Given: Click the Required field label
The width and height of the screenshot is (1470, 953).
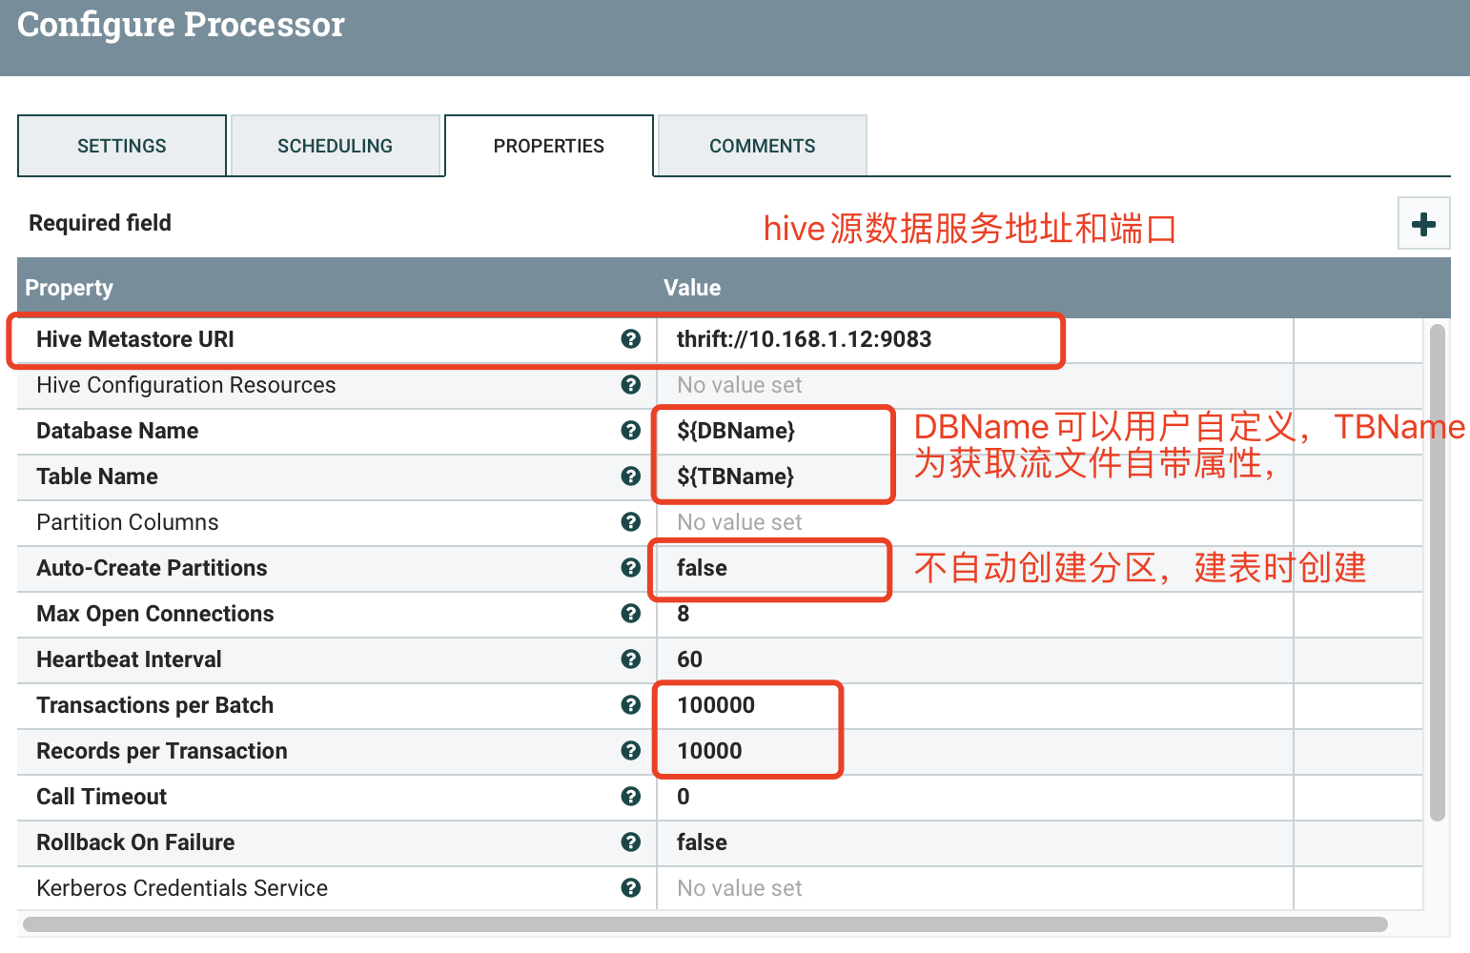Looking at the screenshot, I should (100, 223).
